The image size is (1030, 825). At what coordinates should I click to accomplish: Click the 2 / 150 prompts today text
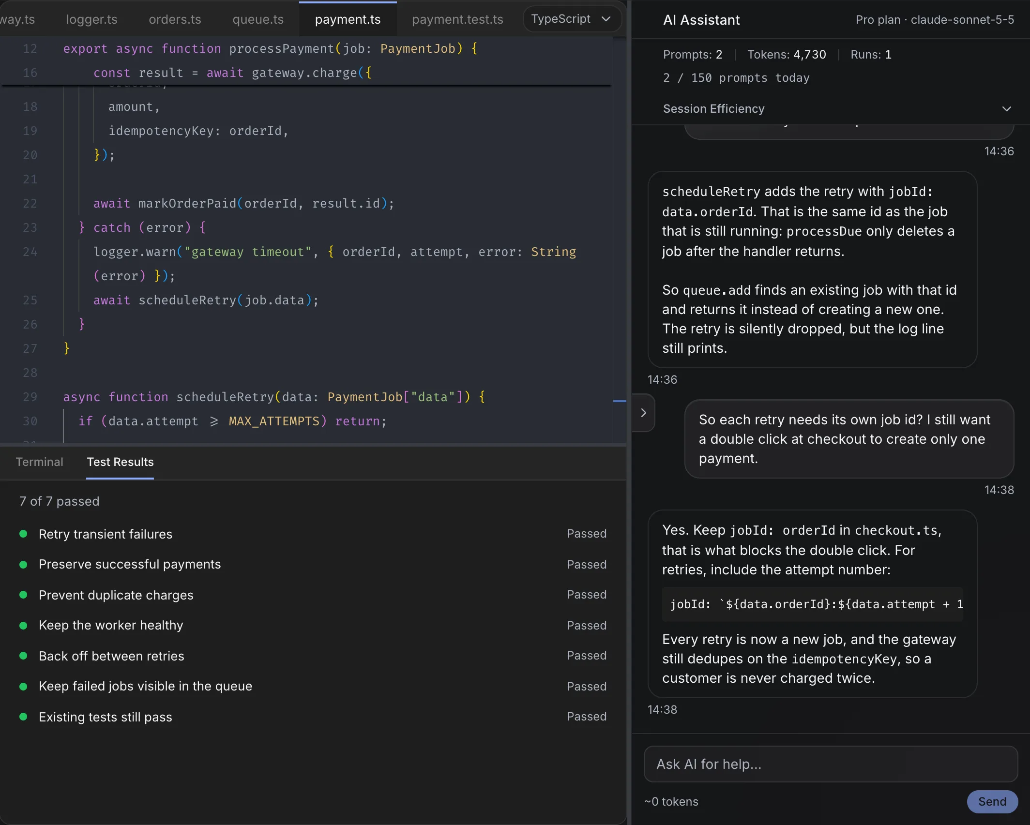pyautogui.click(x=736, y=78)
